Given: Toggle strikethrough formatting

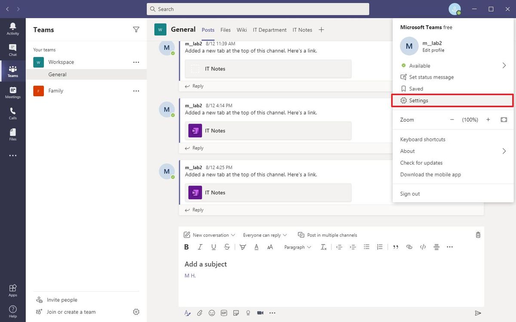Looking at the screenshot, I should click(227, 247).
